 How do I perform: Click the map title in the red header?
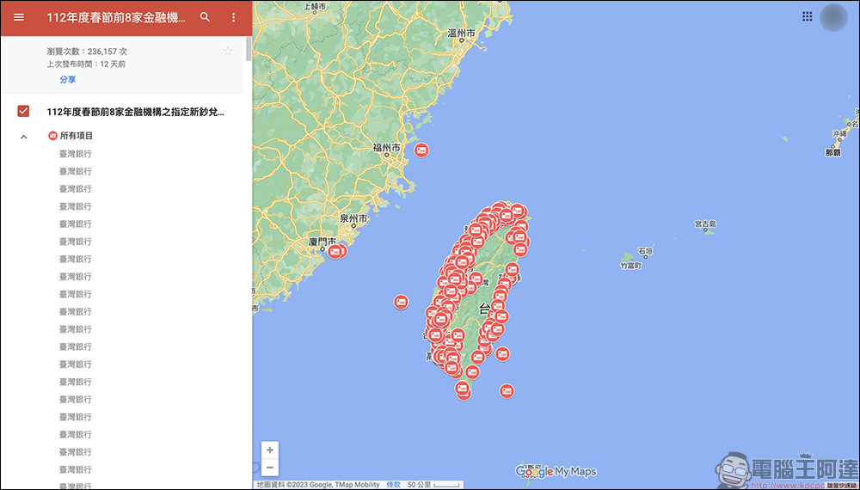[116, 17]
